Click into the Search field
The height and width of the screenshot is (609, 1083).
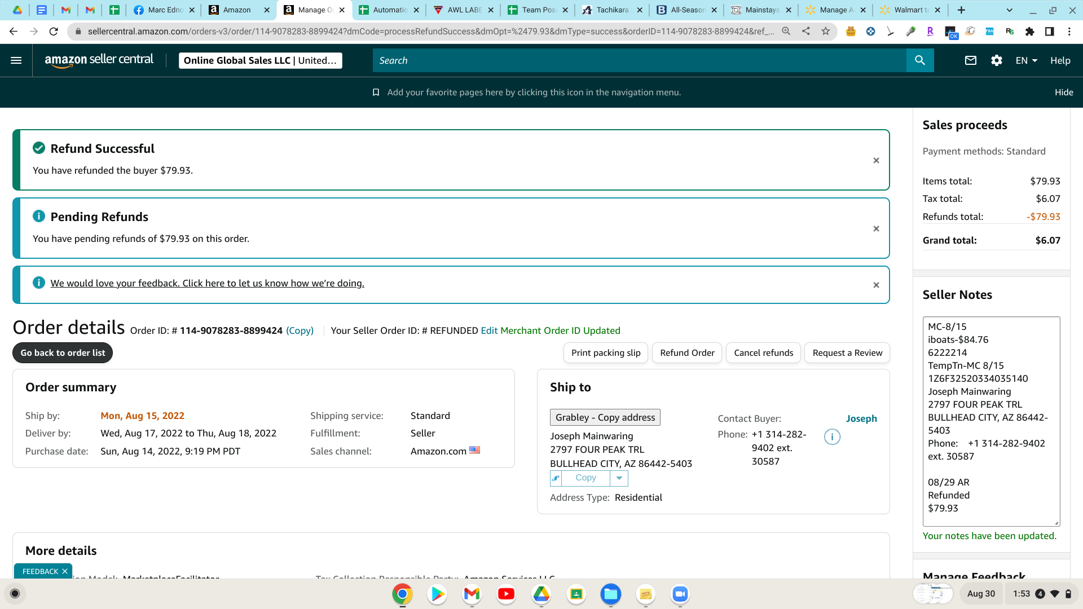[x=640, y=60]
